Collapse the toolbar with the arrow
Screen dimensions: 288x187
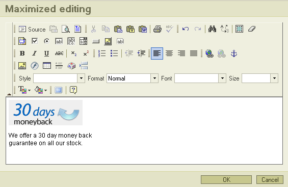[x=9, y=94]
